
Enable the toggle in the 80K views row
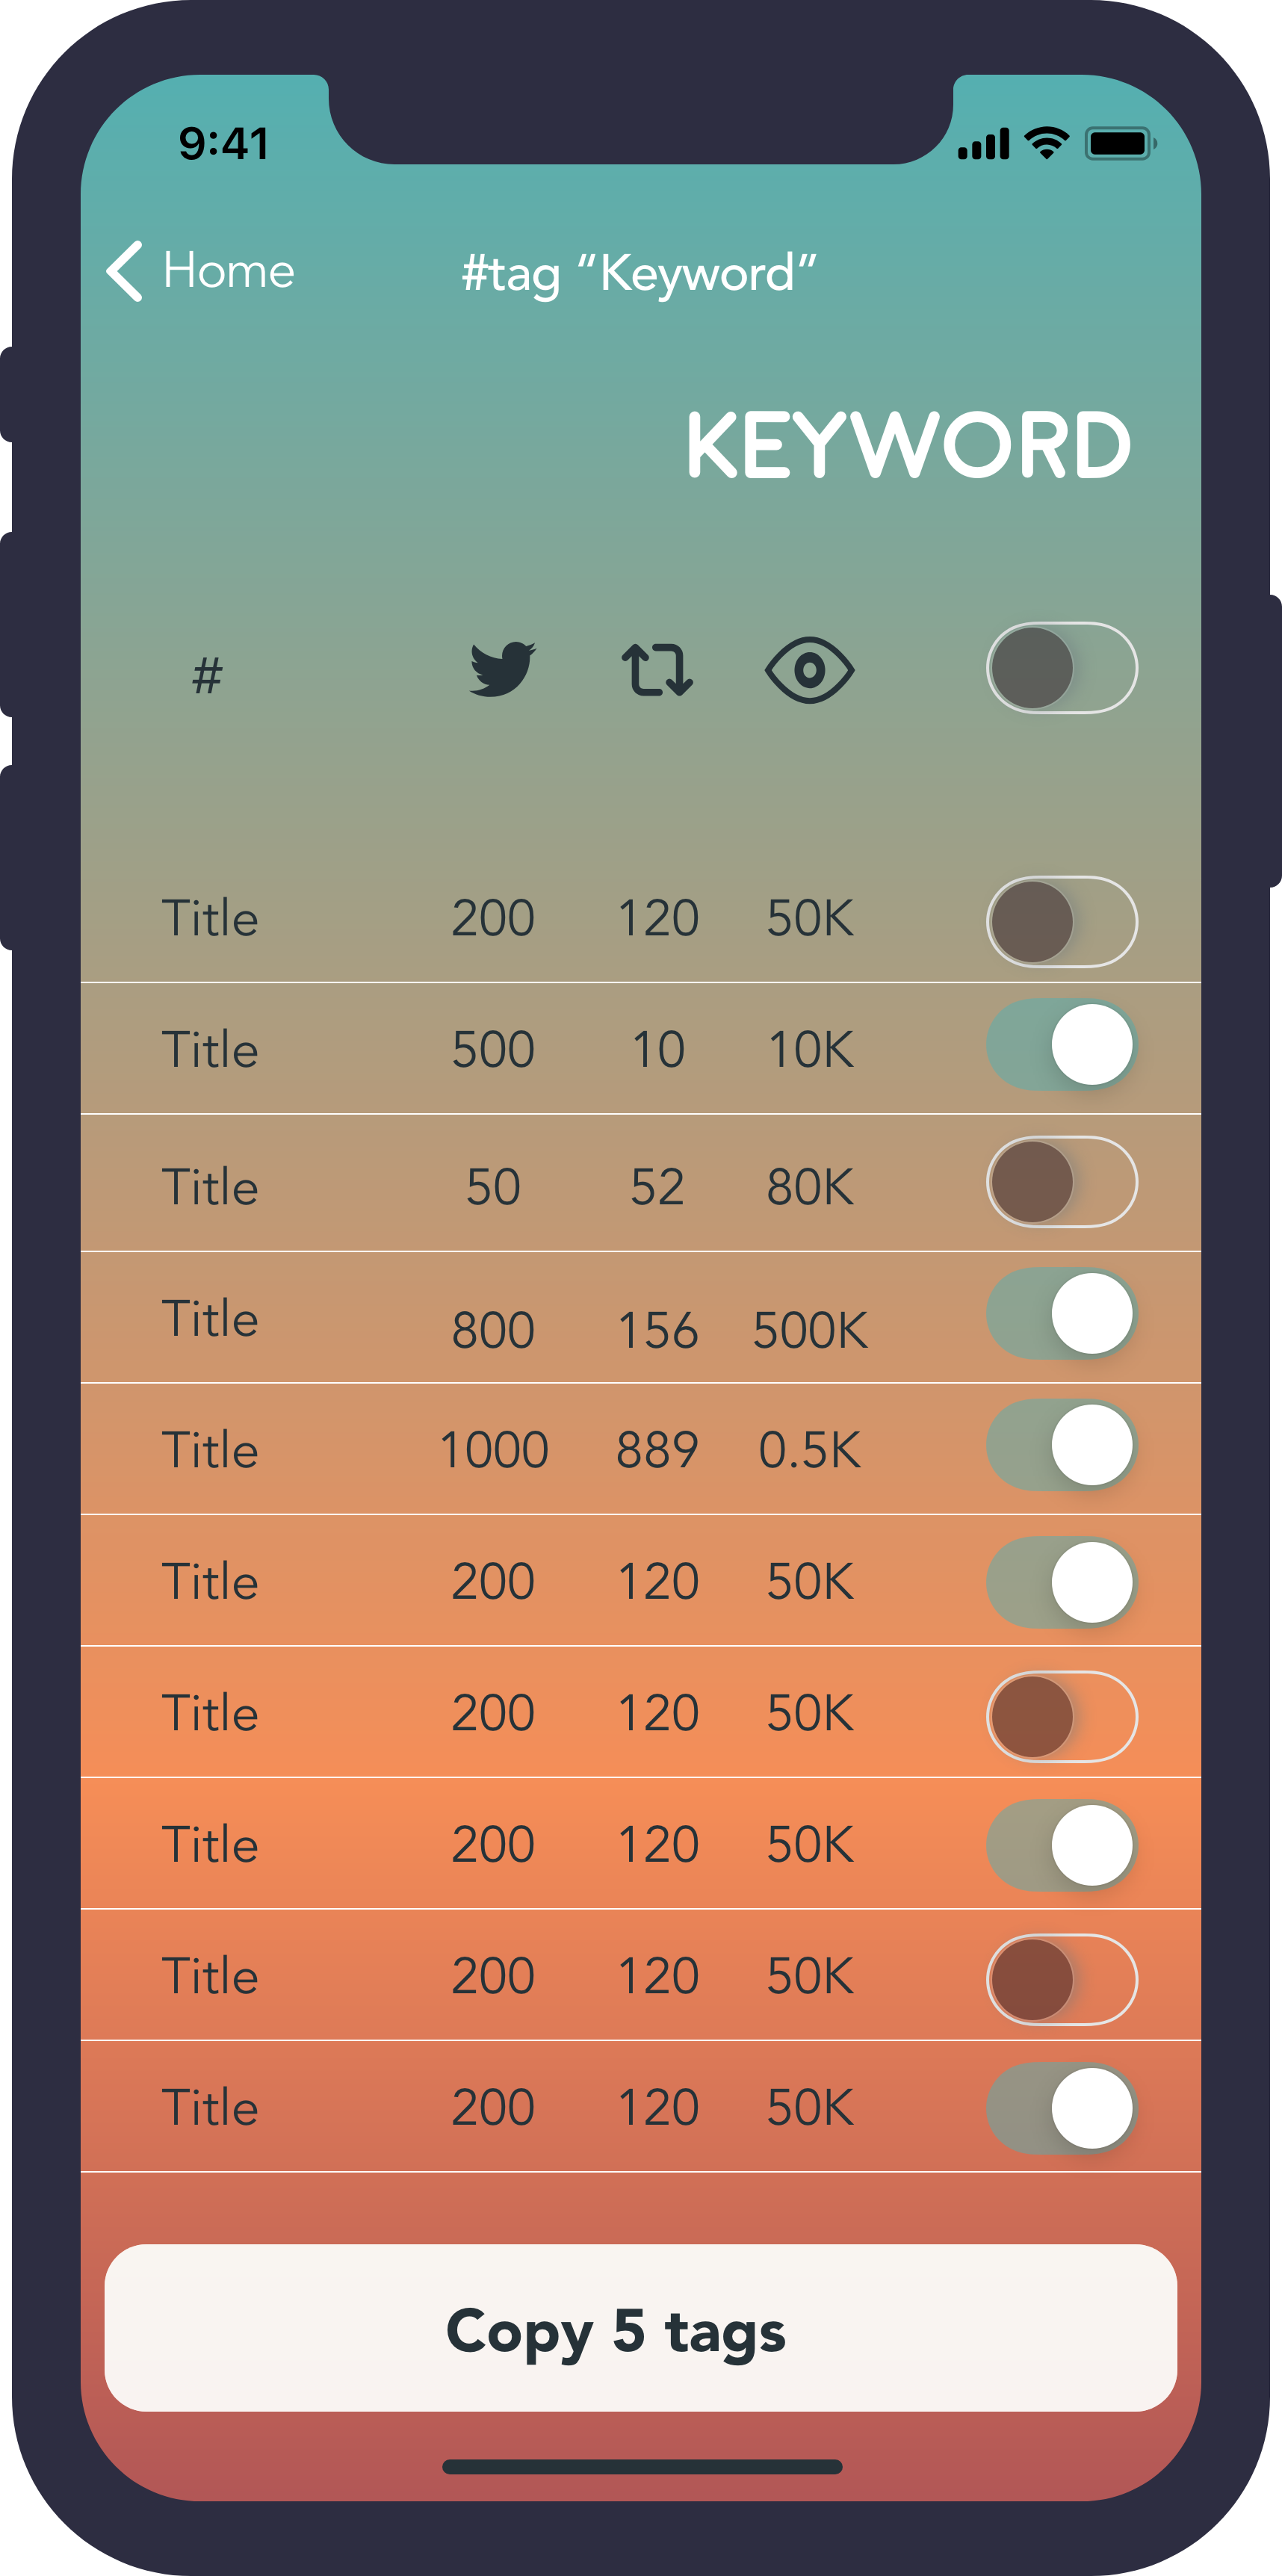1062,1182
